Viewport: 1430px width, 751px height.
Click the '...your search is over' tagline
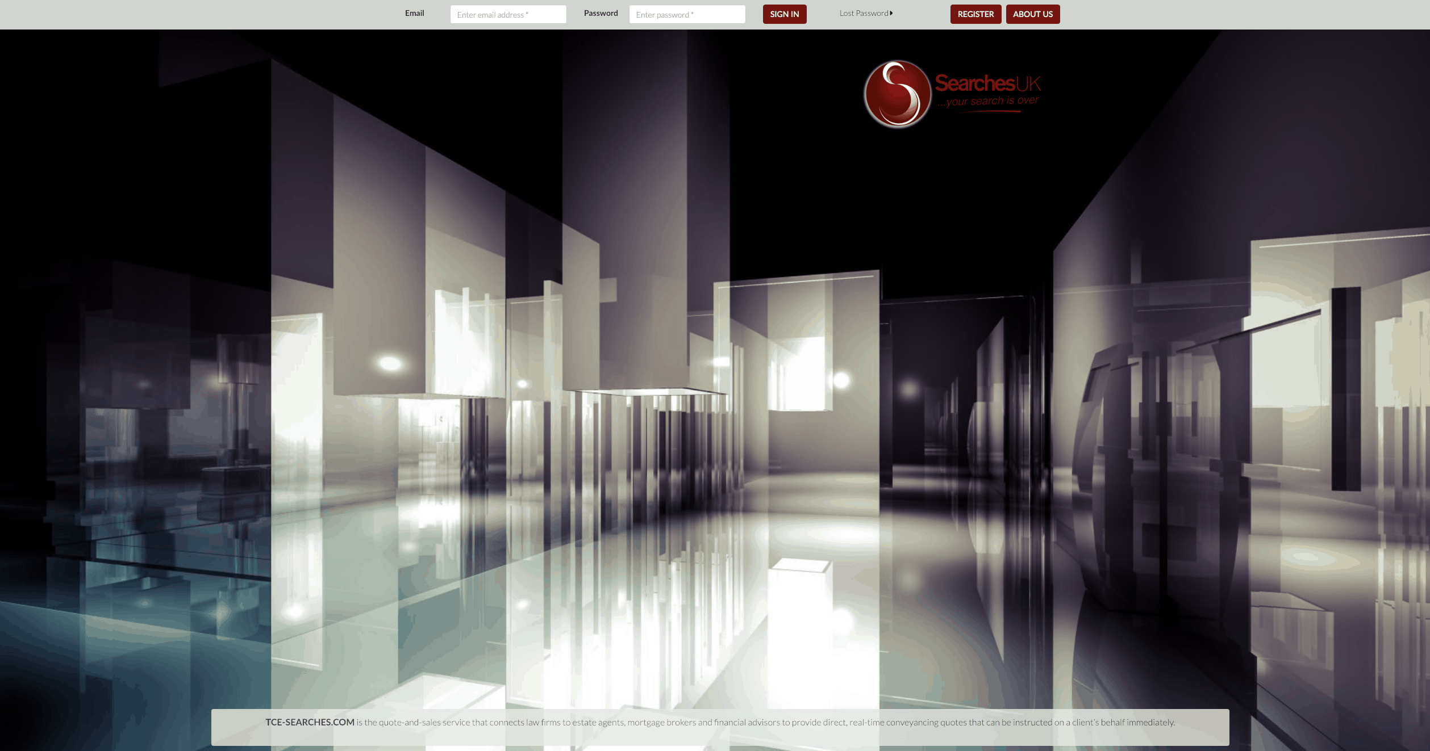[988, 101]
